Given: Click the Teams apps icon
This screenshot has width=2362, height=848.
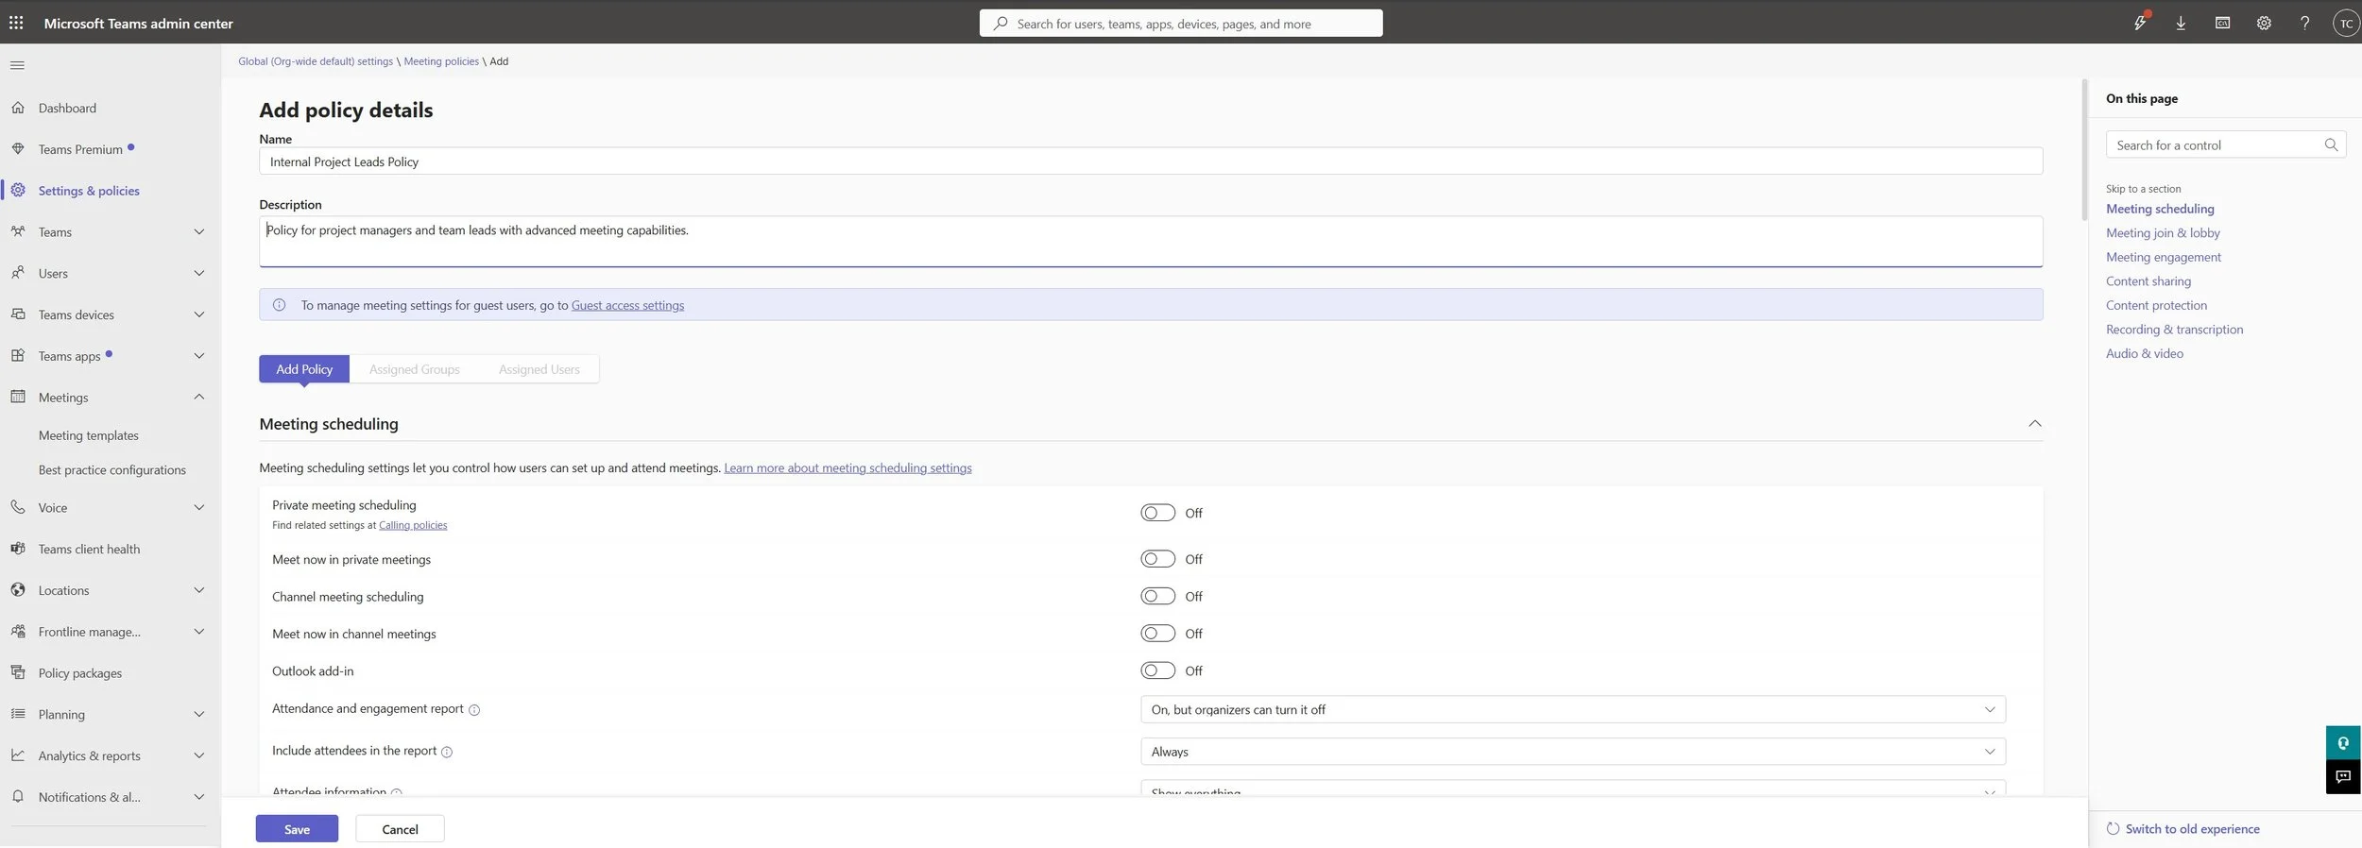Looking at the screenshot, I should click(18, 356).
